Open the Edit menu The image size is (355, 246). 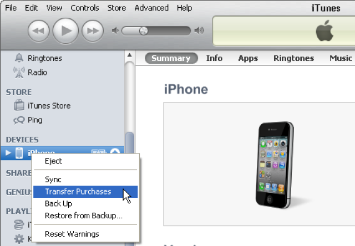point(31,8)
